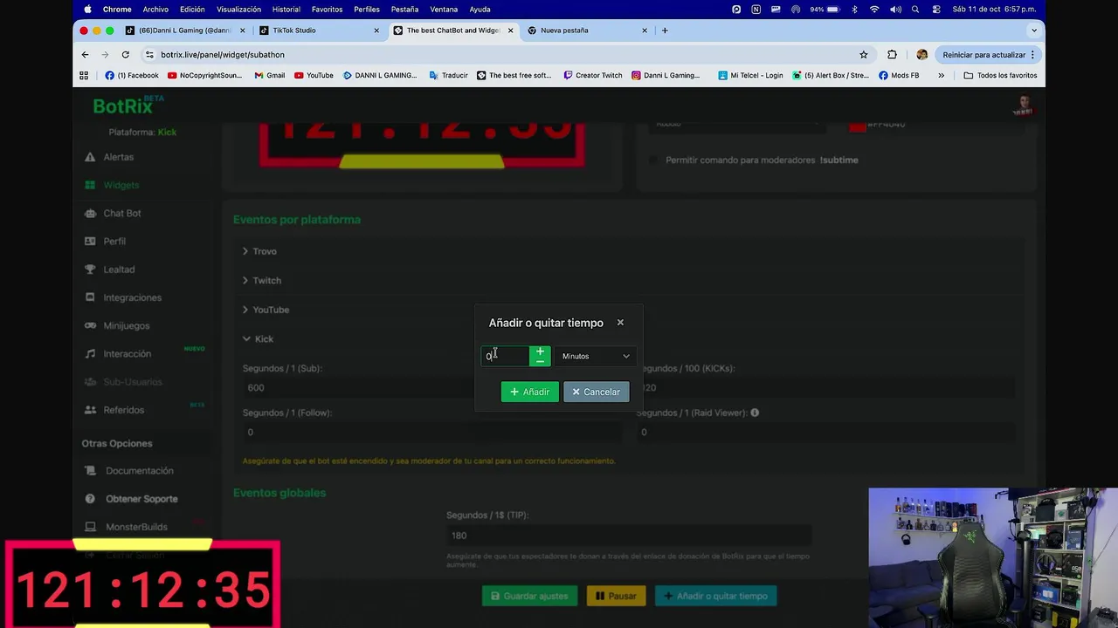This screenshot has width=1118, height=628.
Task: Click bottom Añadir o quitar tiempo button
Action: [x=715, y=596]
